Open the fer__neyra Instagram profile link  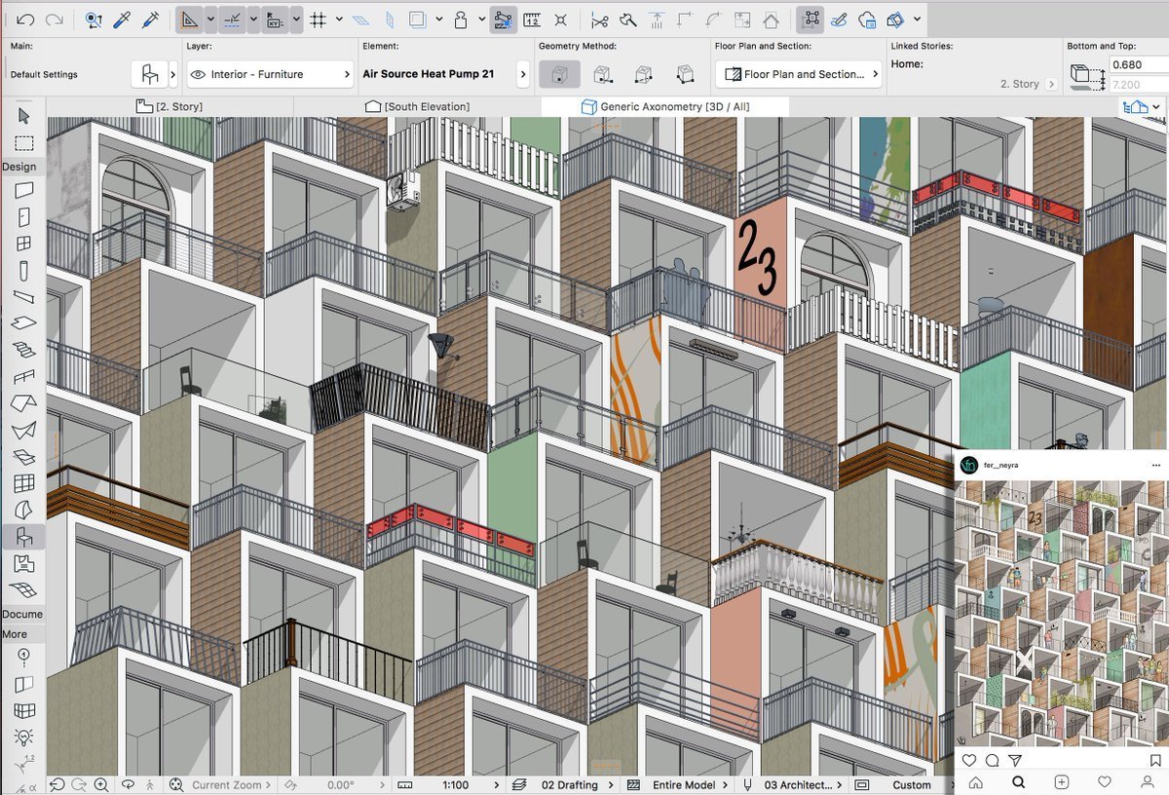1003,464
